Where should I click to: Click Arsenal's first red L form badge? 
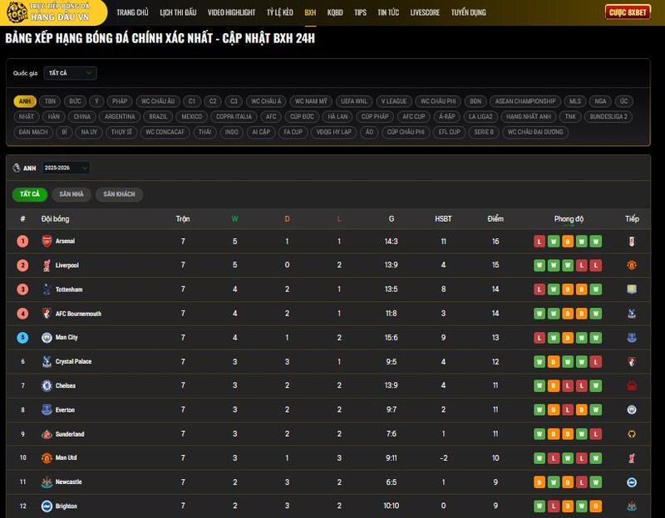539,241
